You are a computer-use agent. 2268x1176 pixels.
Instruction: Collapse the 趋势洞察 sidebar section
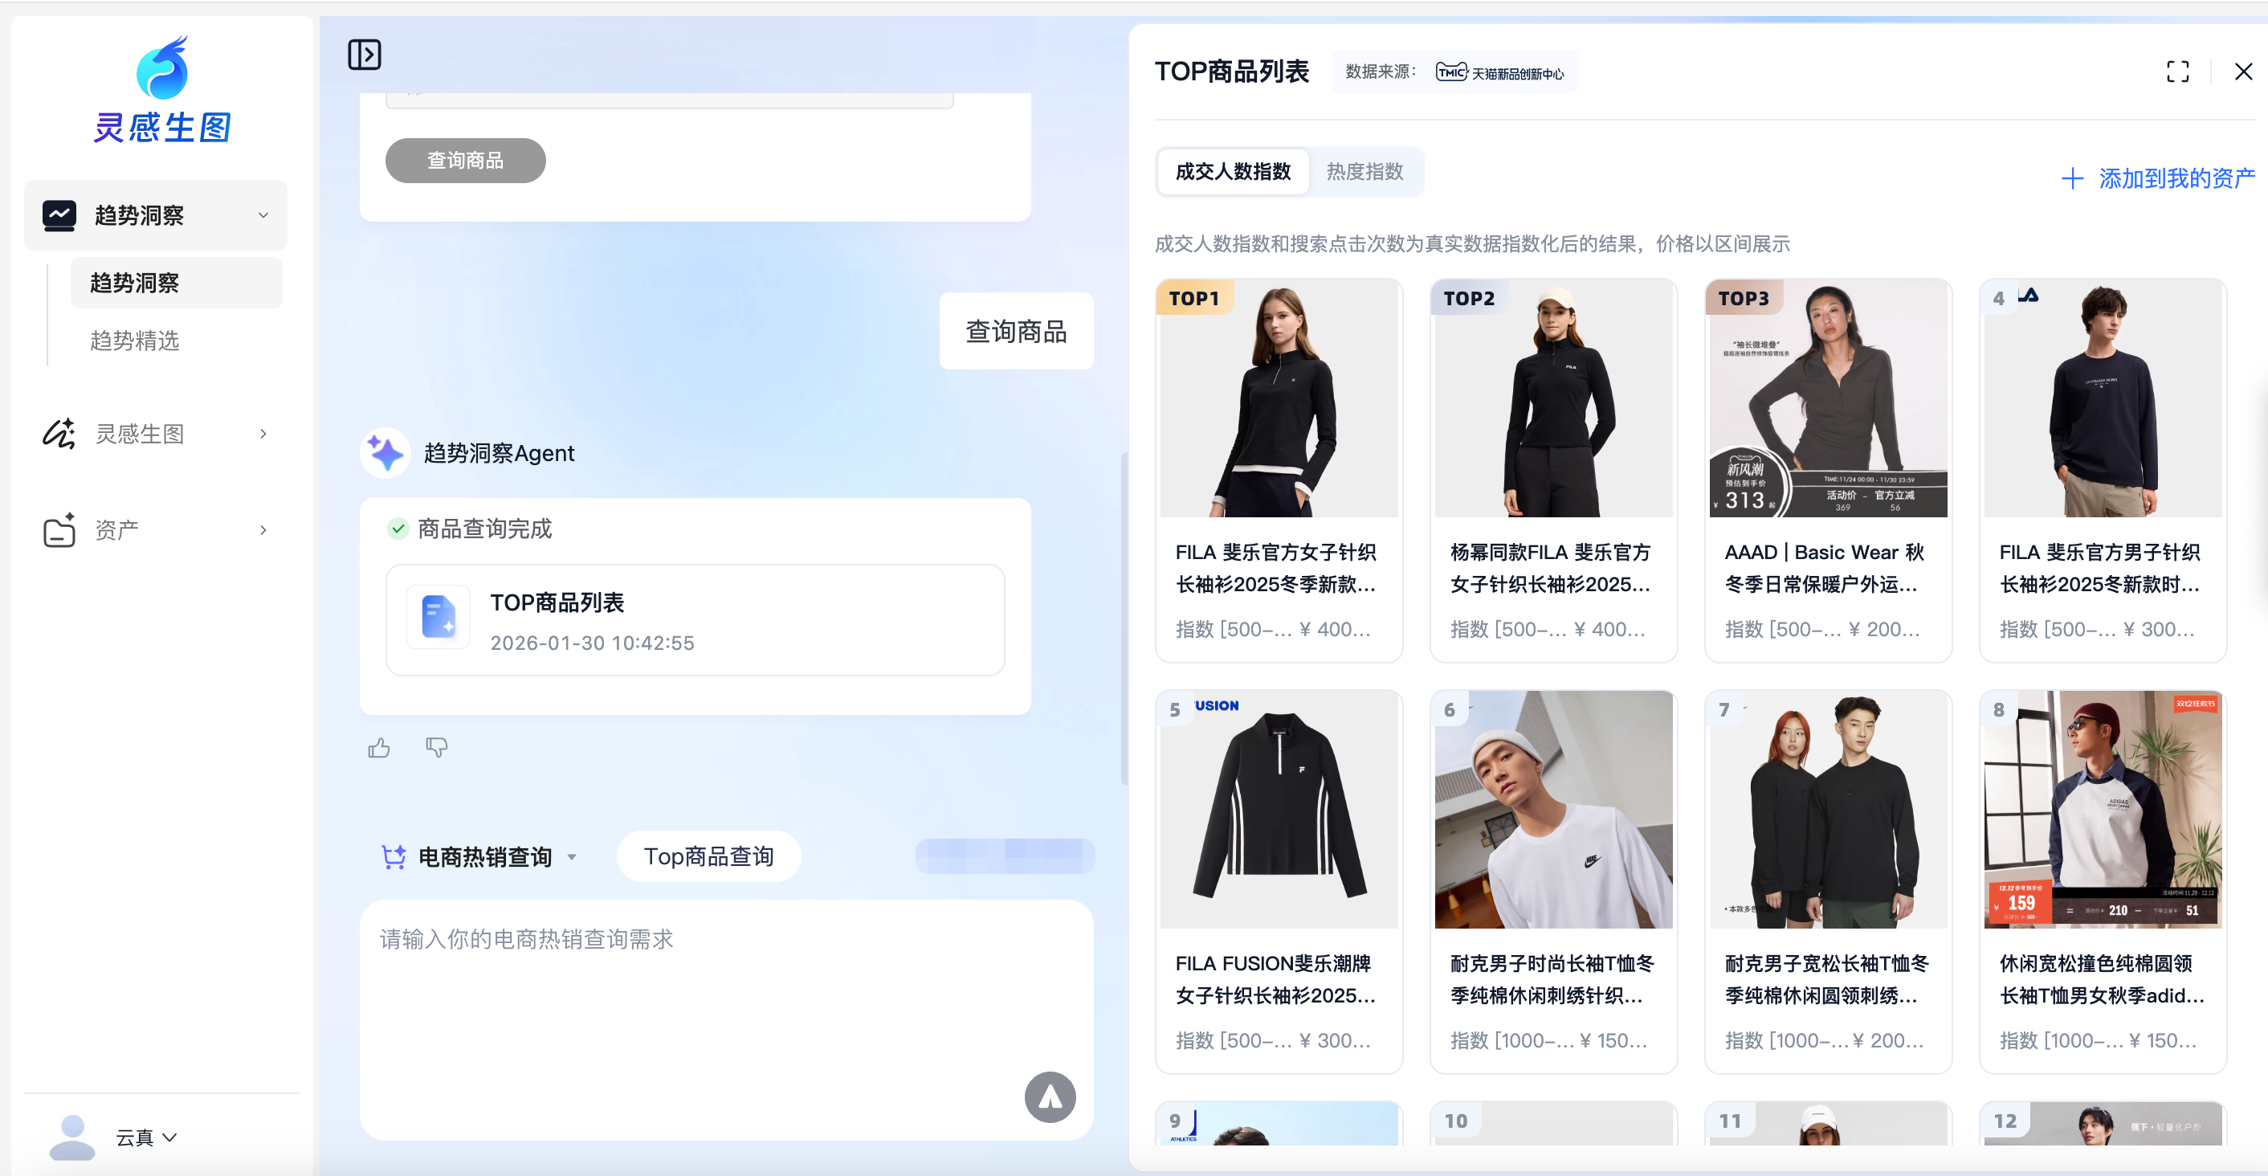(263, 216)
